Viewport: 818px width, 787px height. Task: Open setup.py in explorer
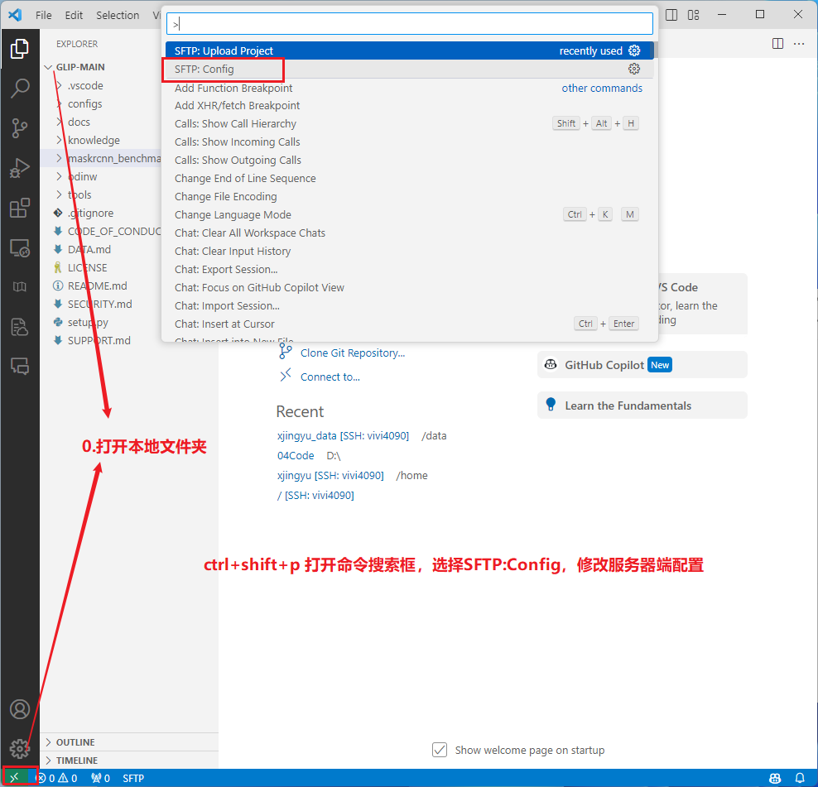pos(88,322)
